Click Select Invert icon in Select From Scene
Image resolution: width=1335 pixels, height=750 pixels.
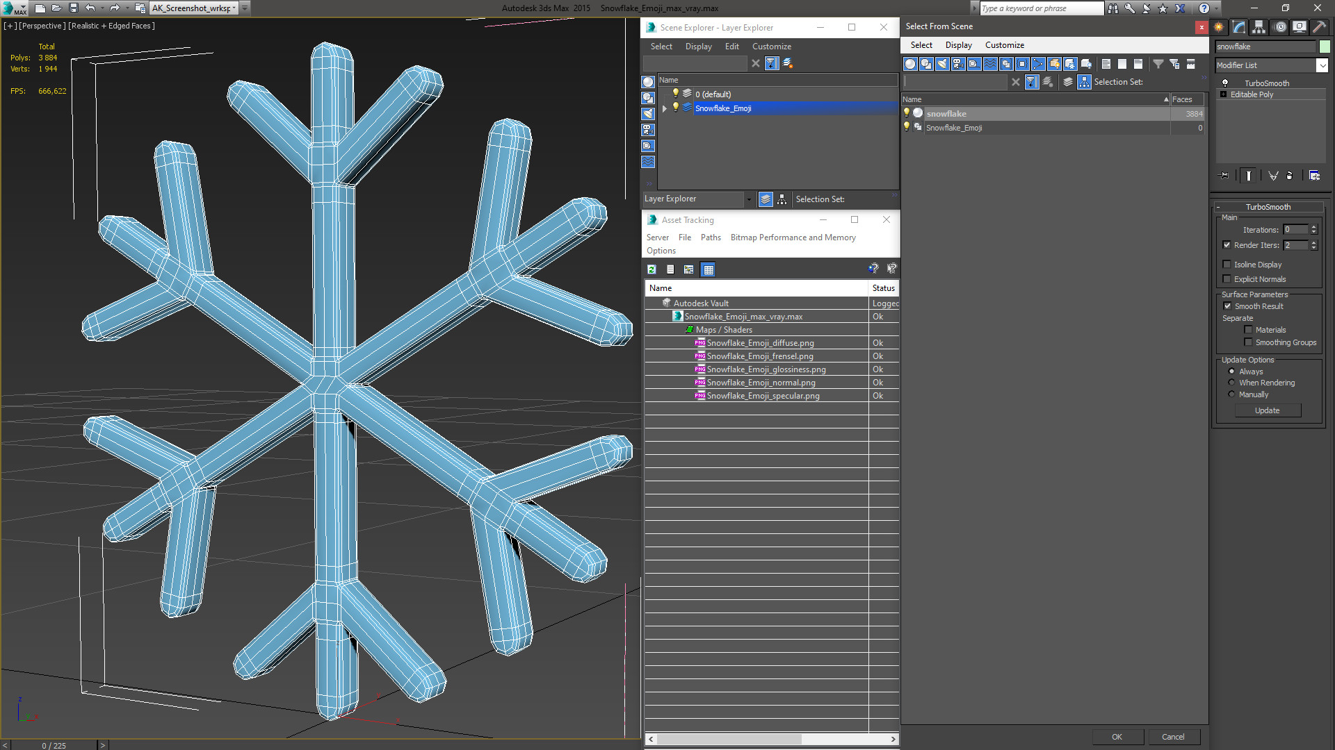coord(1138,64)
